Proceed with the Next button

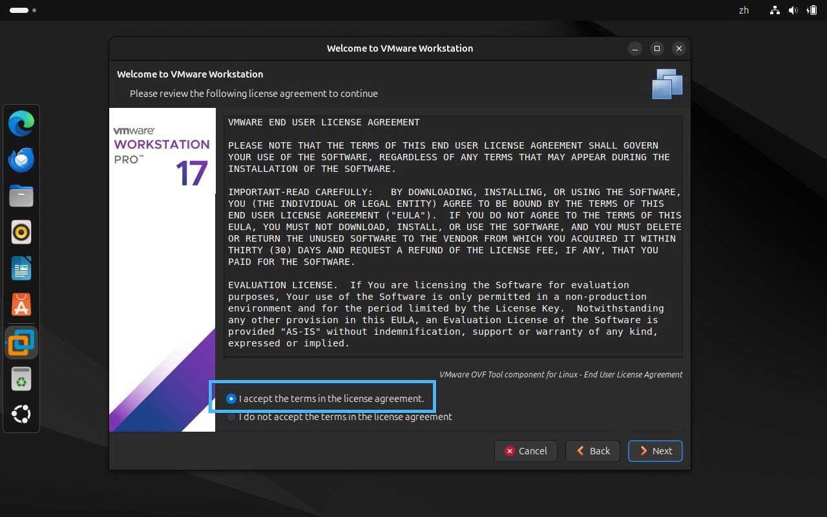tap(655, 451)
